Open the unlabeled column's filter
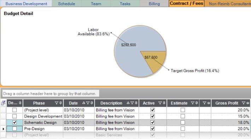 204,103
